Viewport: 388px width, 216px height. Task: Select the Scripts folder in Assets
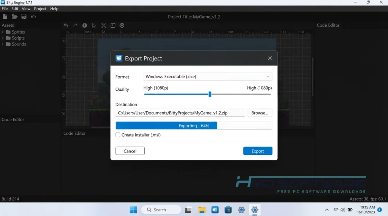15,38
